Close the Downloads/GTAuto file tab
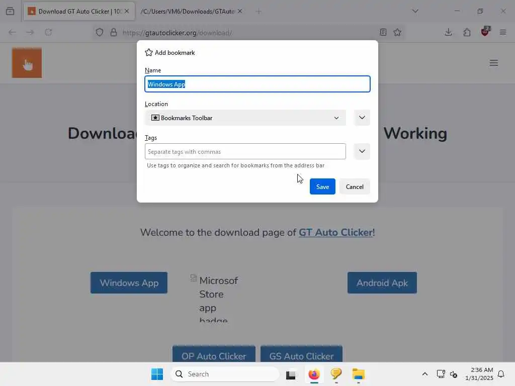The width and height of the screenshot is (515, 386). 240,11
